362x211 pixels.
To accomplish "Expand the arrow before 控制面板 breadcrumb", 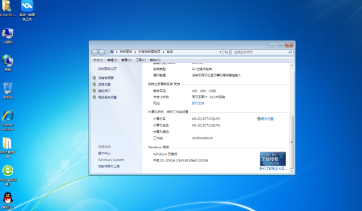I will (x=116, y=52).
